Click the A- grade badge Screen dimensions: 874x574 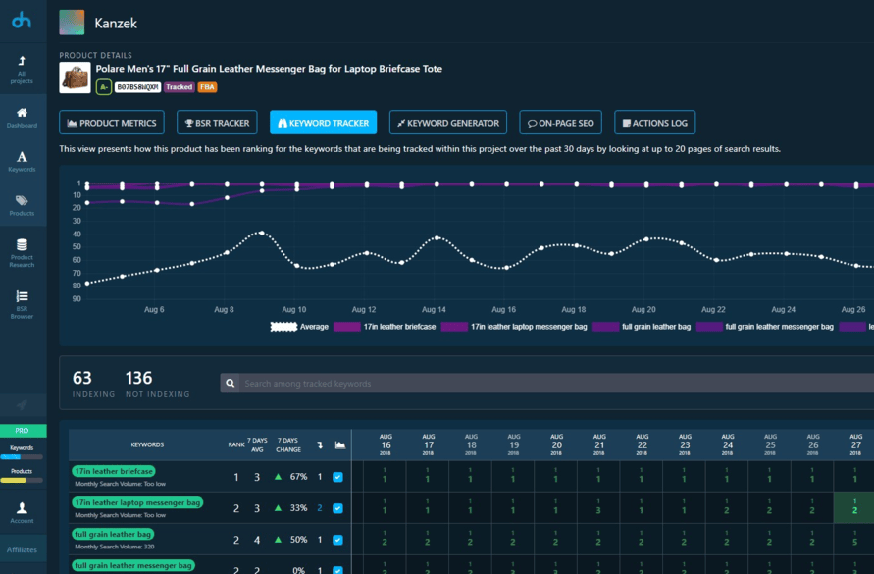click(x=104, y=87)
